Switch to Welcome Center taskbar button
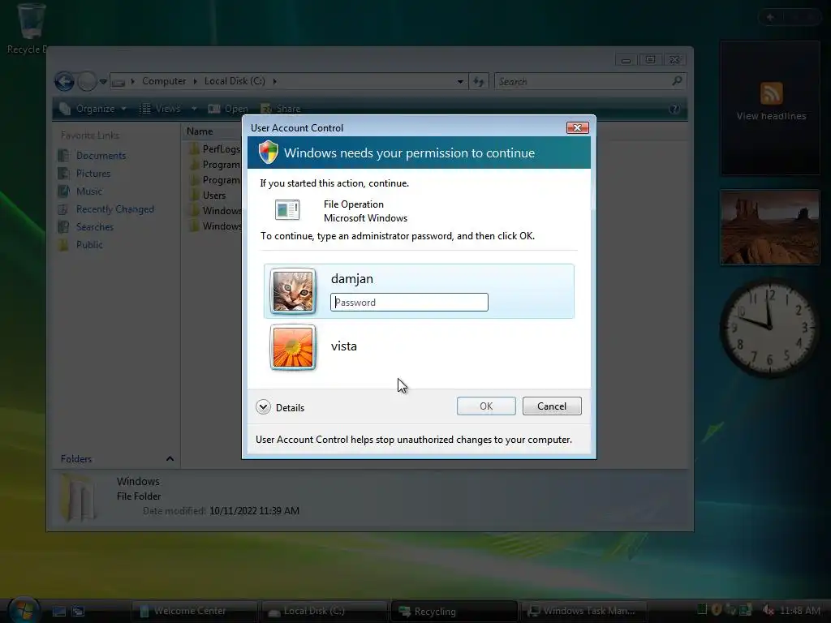Screen dimensions: 831x623 [x=194, y=611]
